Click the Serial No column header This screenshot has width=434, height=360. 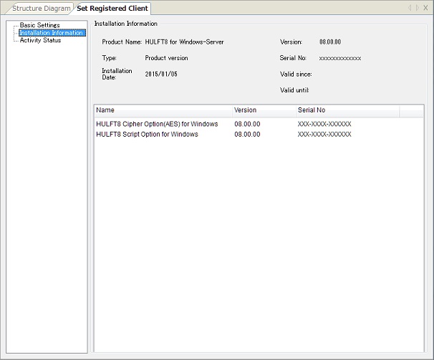pos(347,110)
